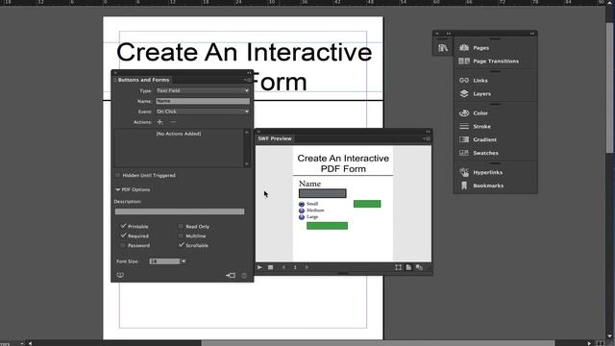615x346 pixels.
Task: Open the Type dropdown showing Text Field
Action: (x=203, y=90)
